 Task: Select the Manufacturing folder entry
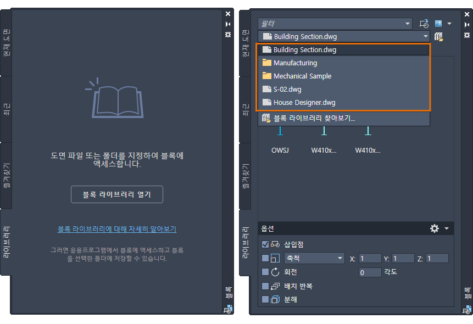(343, 63)
